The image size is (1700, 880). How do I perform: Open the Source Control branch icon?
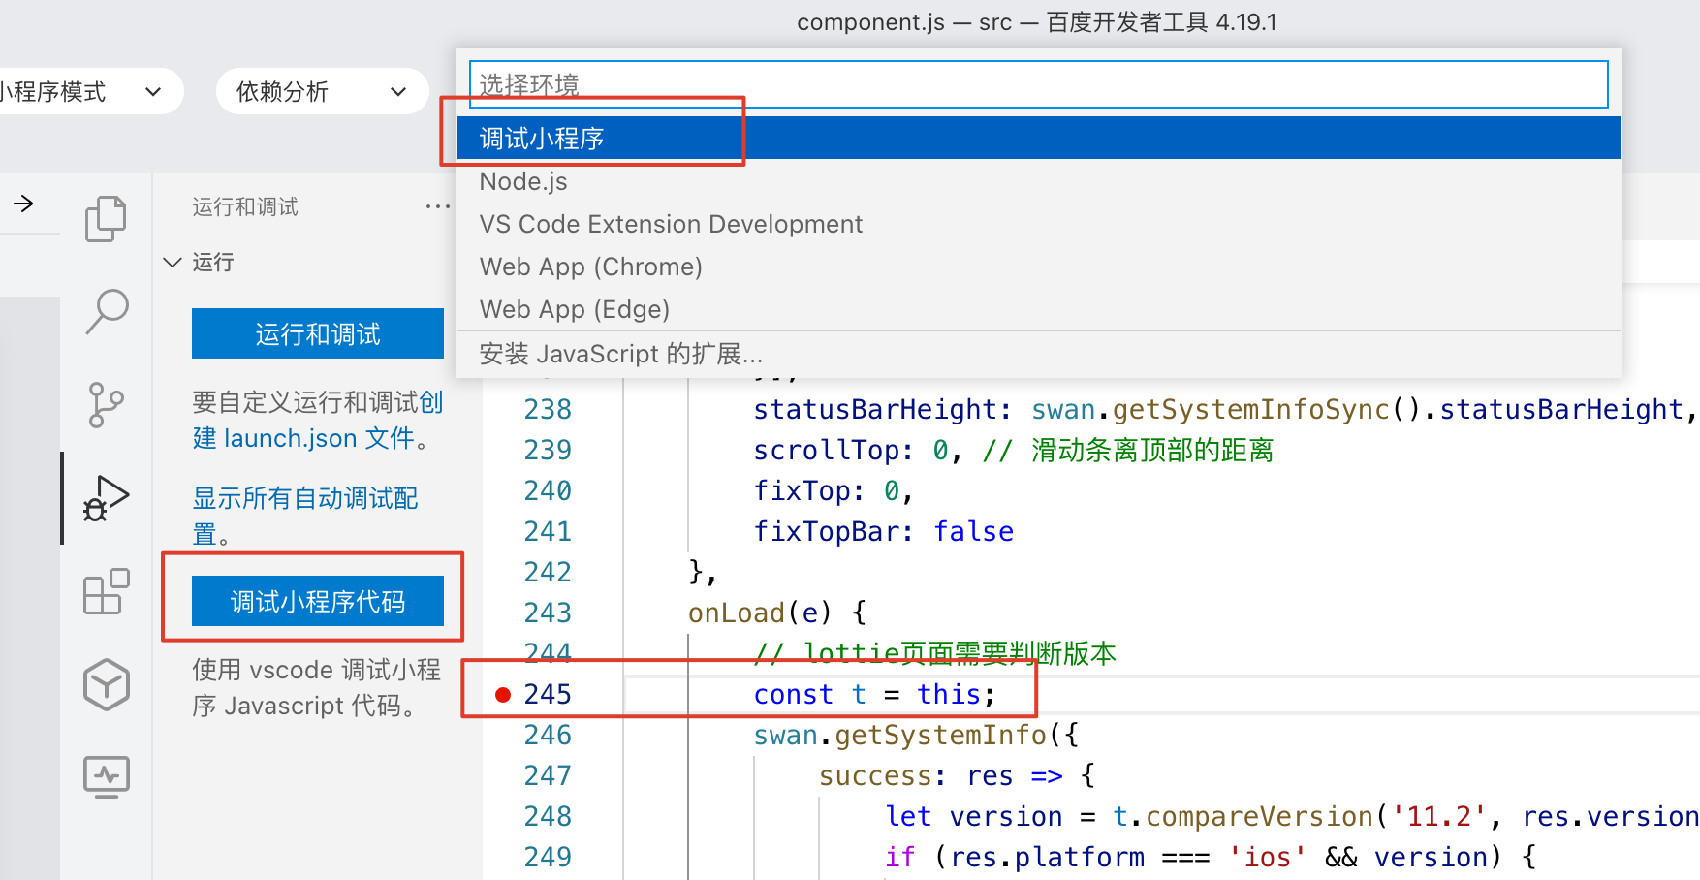(x=106, y=404)
